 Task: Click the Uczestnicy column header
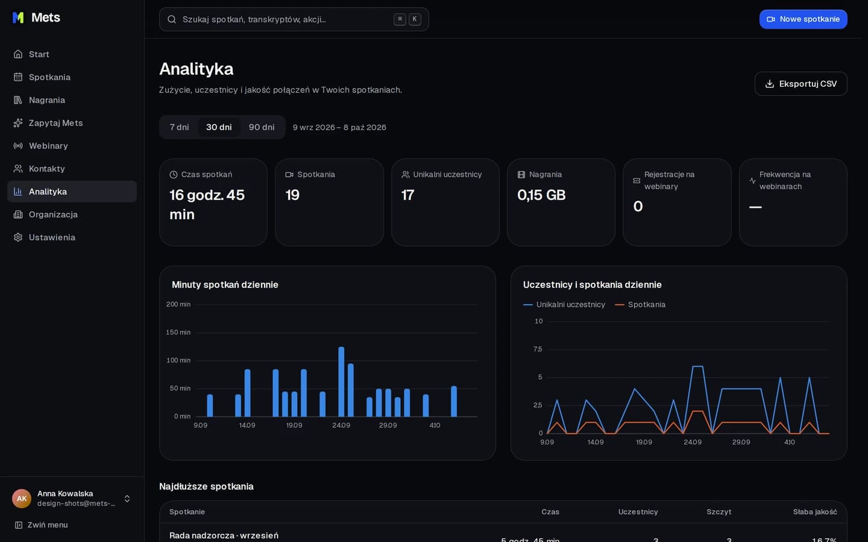(x=638, y=512)
